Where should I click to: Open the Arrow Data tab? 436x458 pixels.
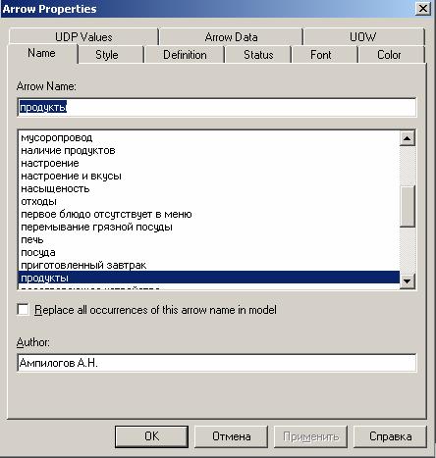click(231, 37)
